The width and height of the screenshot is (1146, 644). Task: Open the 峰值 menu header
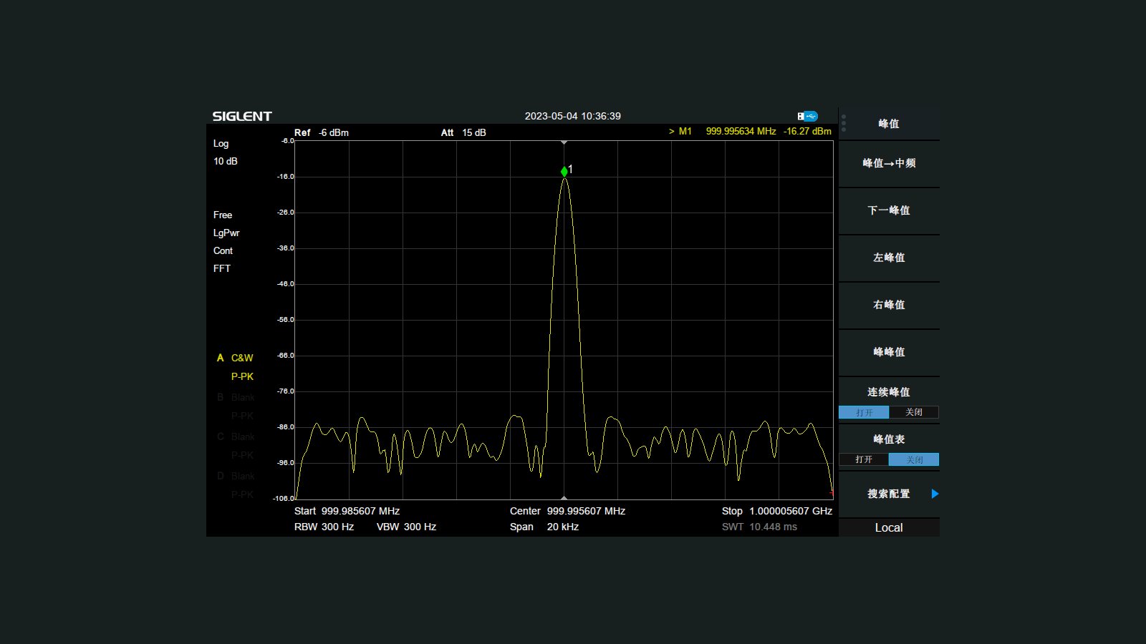tap(889, 124)
